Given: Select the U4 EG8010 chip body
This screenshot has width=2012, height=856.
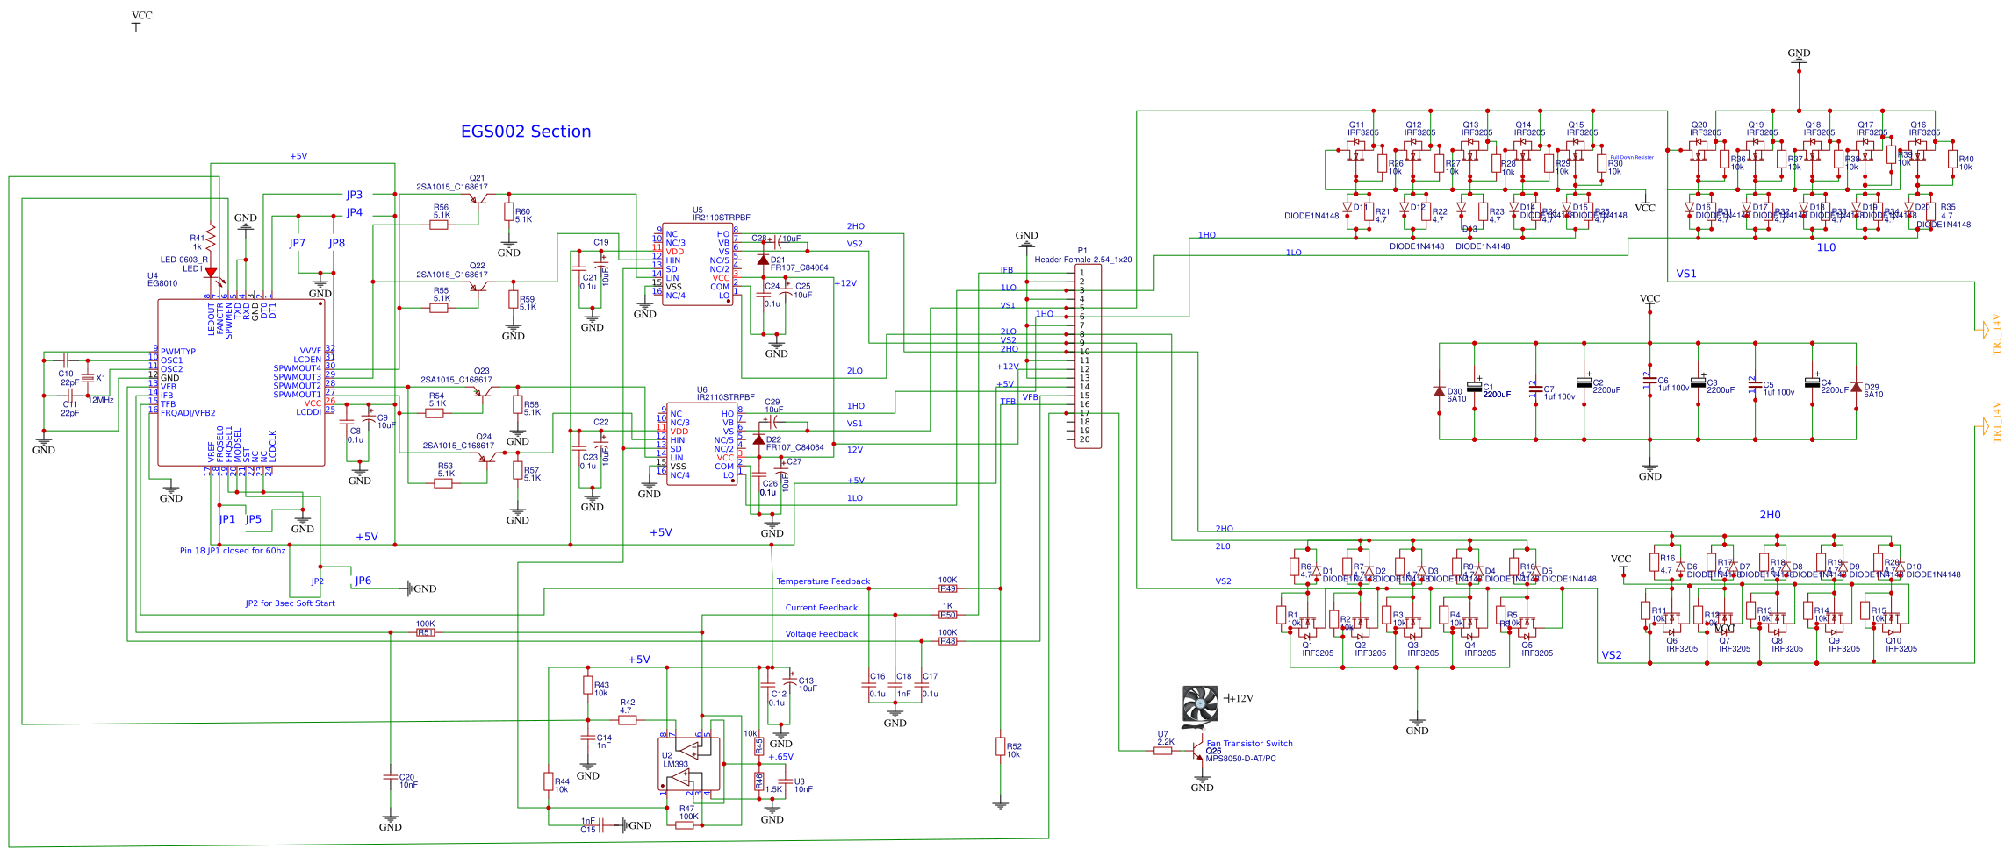Looking at the screenshot, I should click(x=241, y=382).
